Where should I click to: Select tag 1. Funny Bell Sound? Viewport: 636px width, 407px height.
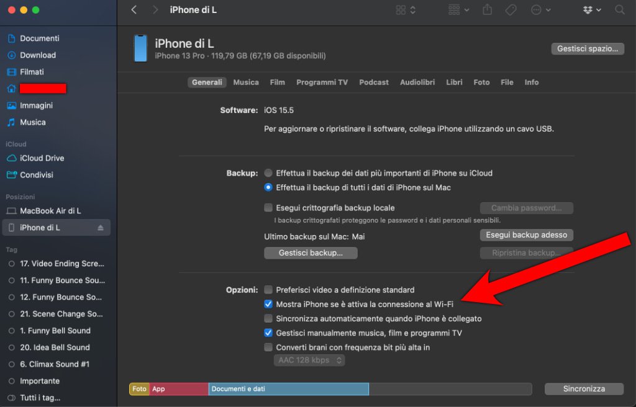pyautogui.click(x=57, y=331)
